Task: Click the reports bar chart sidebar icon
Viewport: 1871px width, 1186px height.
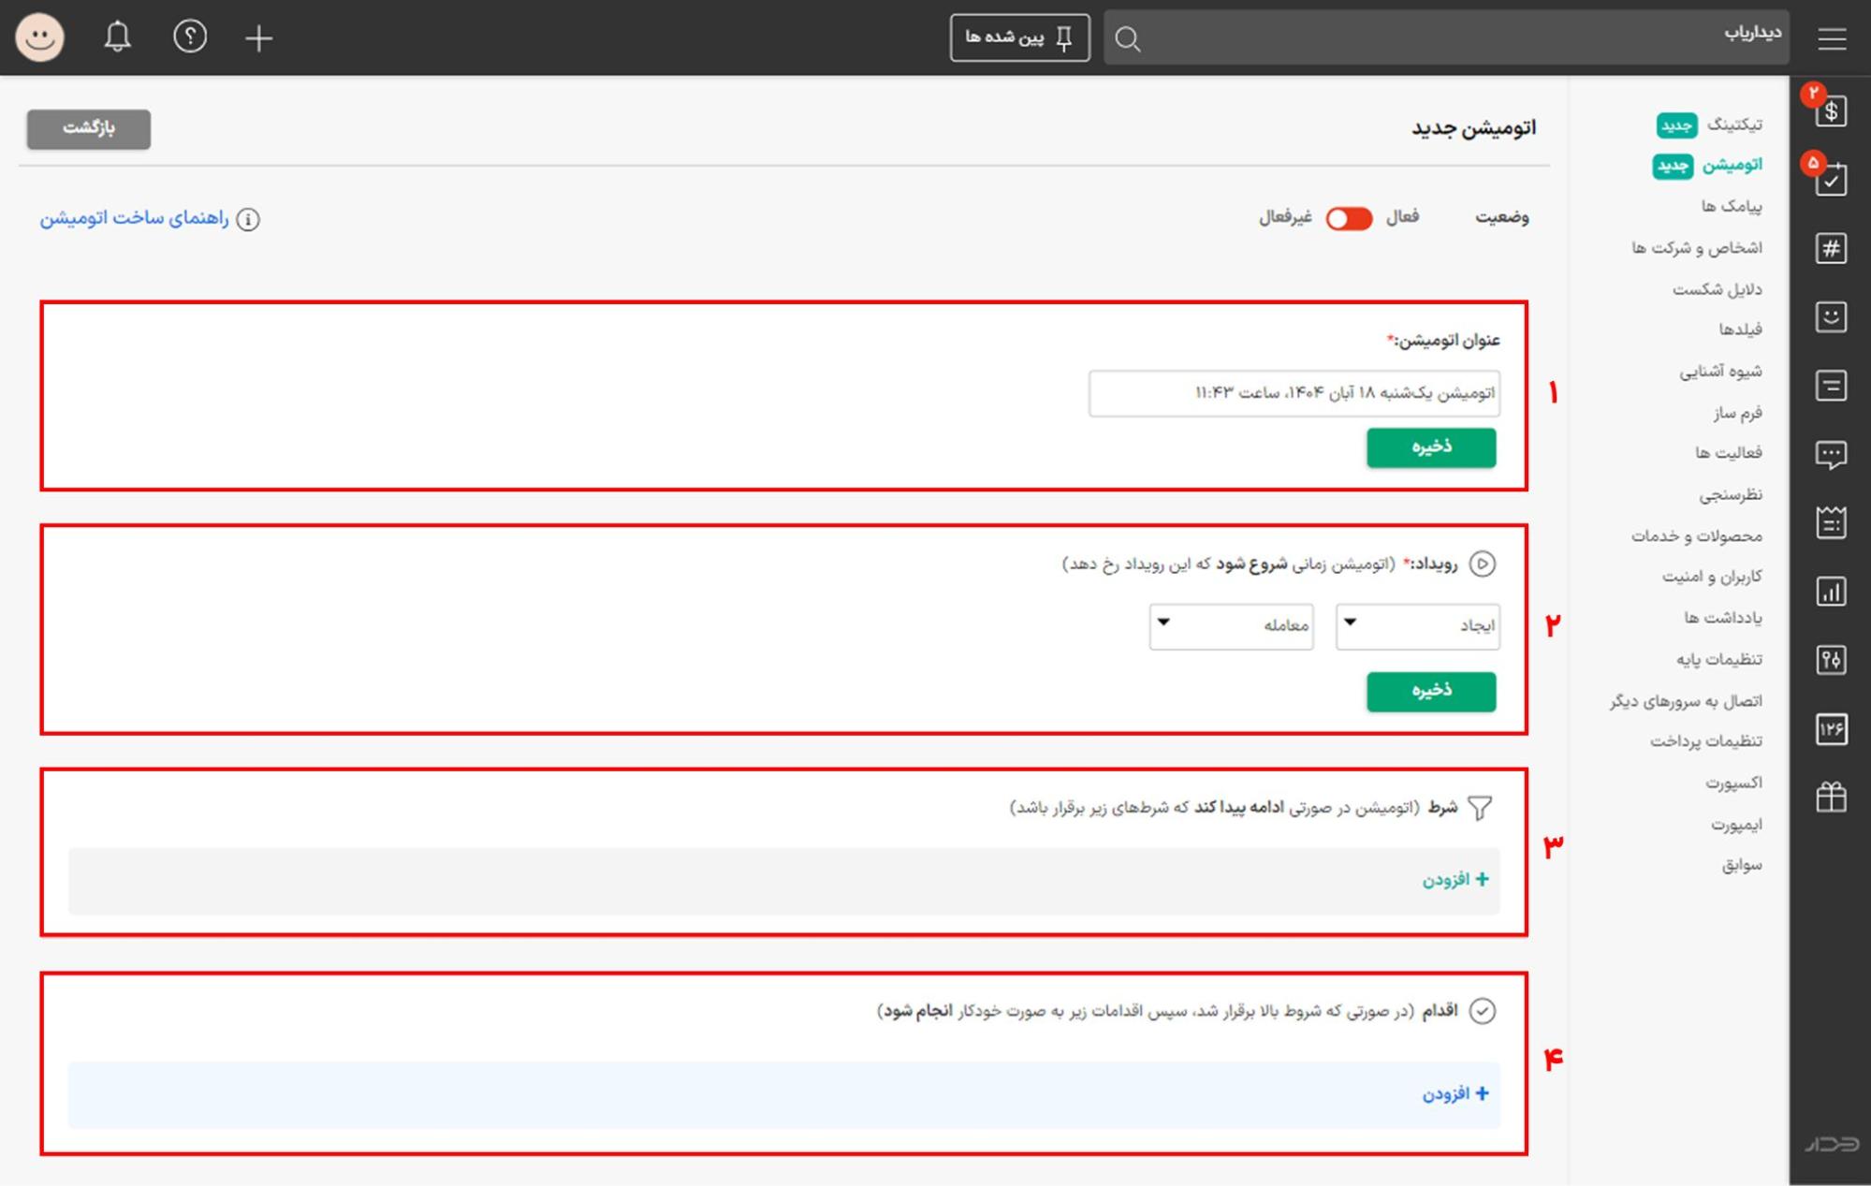Action: [x=1831, y=592]
